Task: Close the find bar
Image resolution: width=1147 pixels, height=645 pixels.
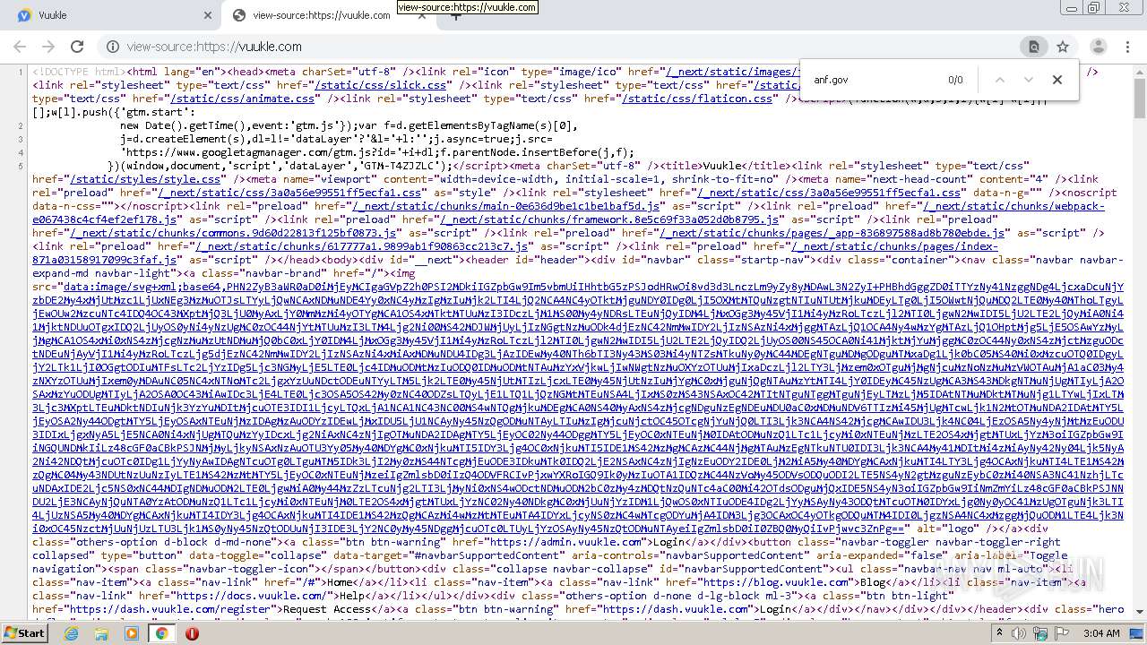Action: pyautogui.click(x=1057, y=80)
